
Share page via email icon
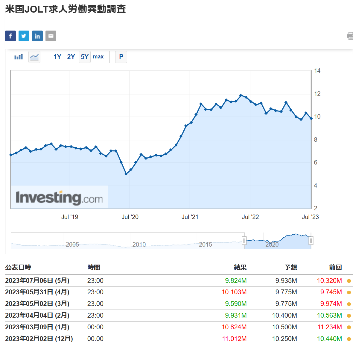pyautogui.click(x=51, y=36)
